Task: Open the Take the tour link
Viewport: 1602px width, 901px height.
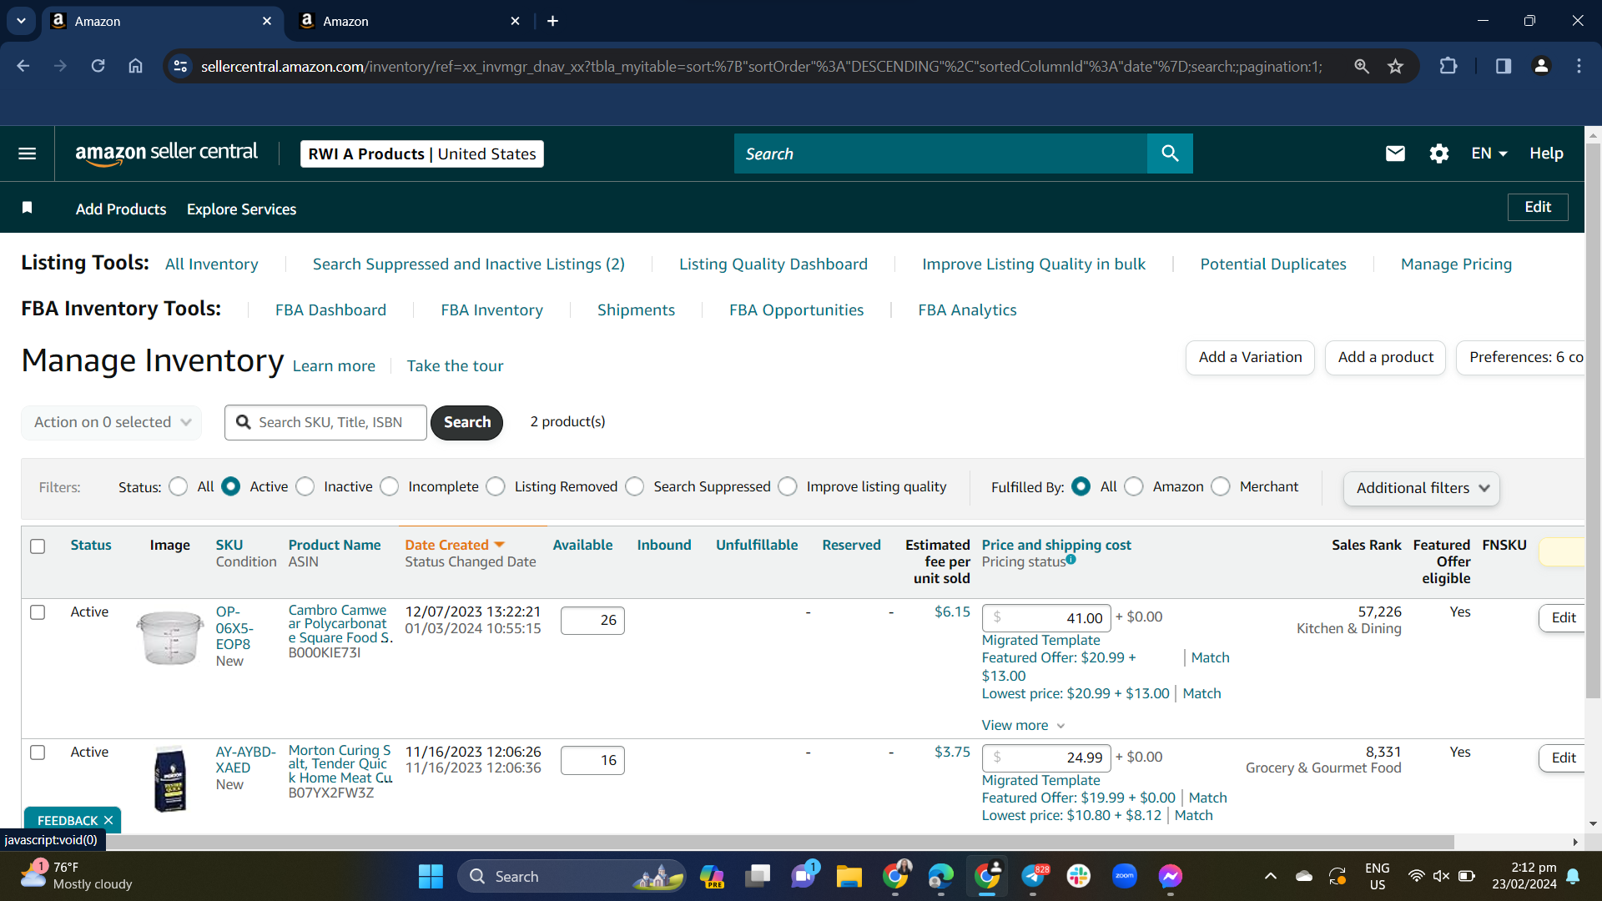Action: coord(455,365)
